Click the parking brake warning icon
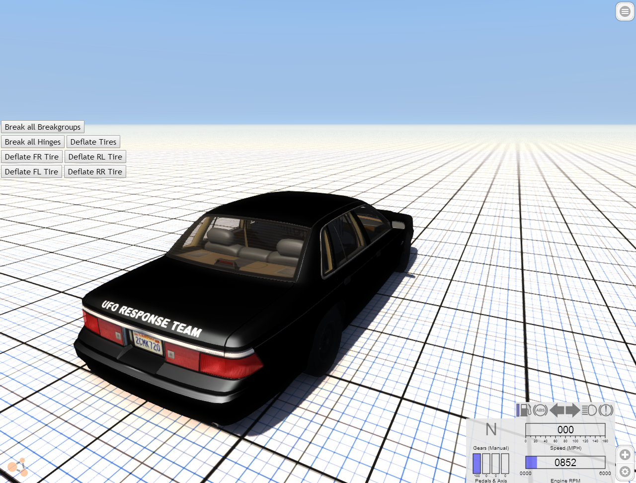 pos(606,410)
